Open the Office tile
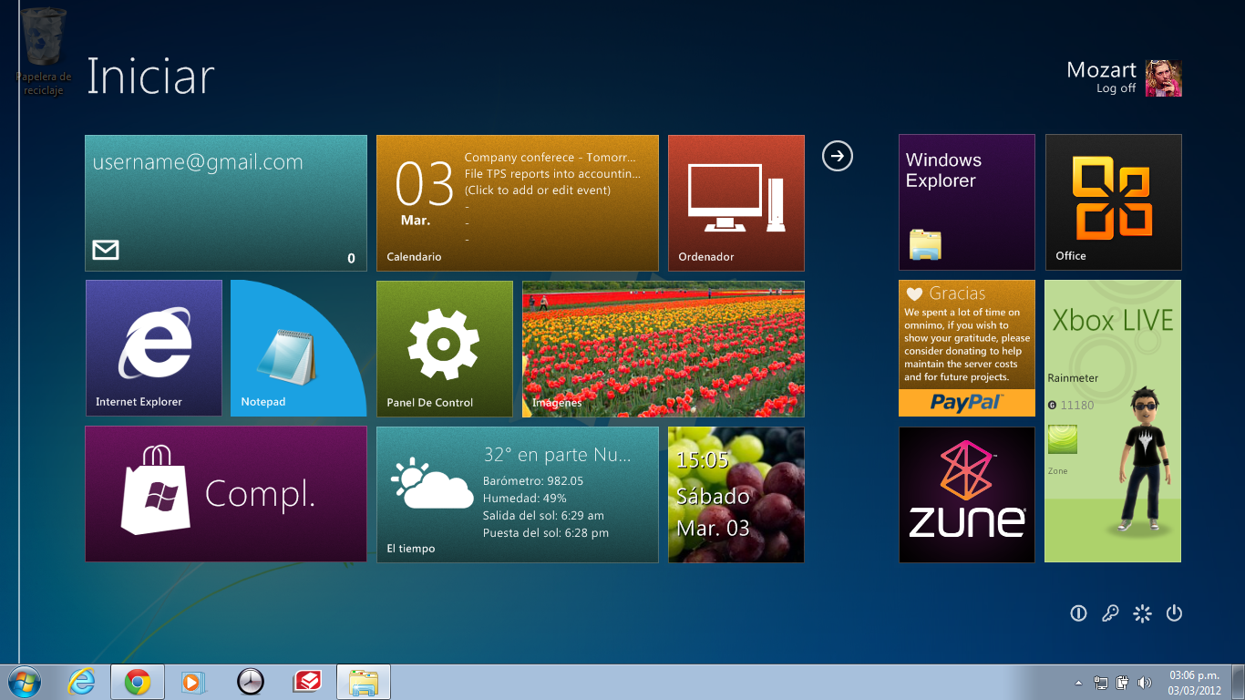This screenshot has height=700, width=1245. 1113,202
